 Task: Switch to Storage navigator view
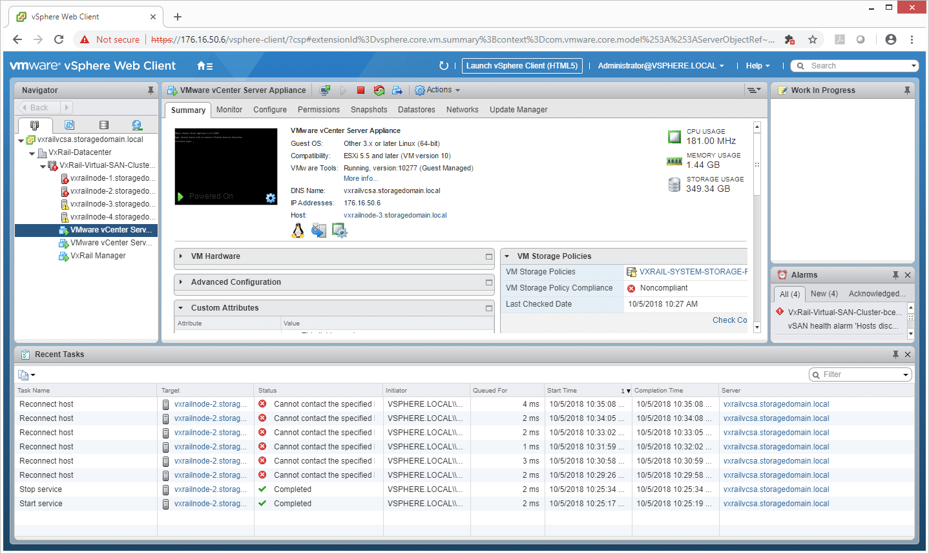pos(103,125)
